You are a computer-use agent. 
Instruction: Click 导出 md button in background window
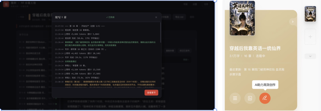coord(179,17)
